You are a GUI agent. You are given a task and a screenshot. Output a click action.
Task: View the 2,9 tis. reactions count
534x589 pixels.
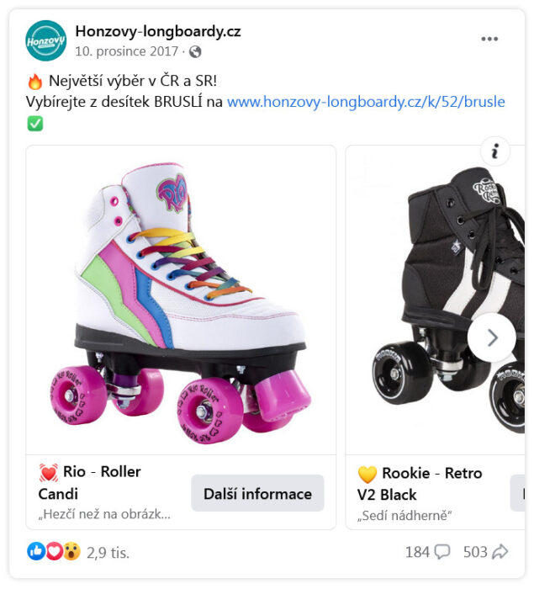coord(108,553)
